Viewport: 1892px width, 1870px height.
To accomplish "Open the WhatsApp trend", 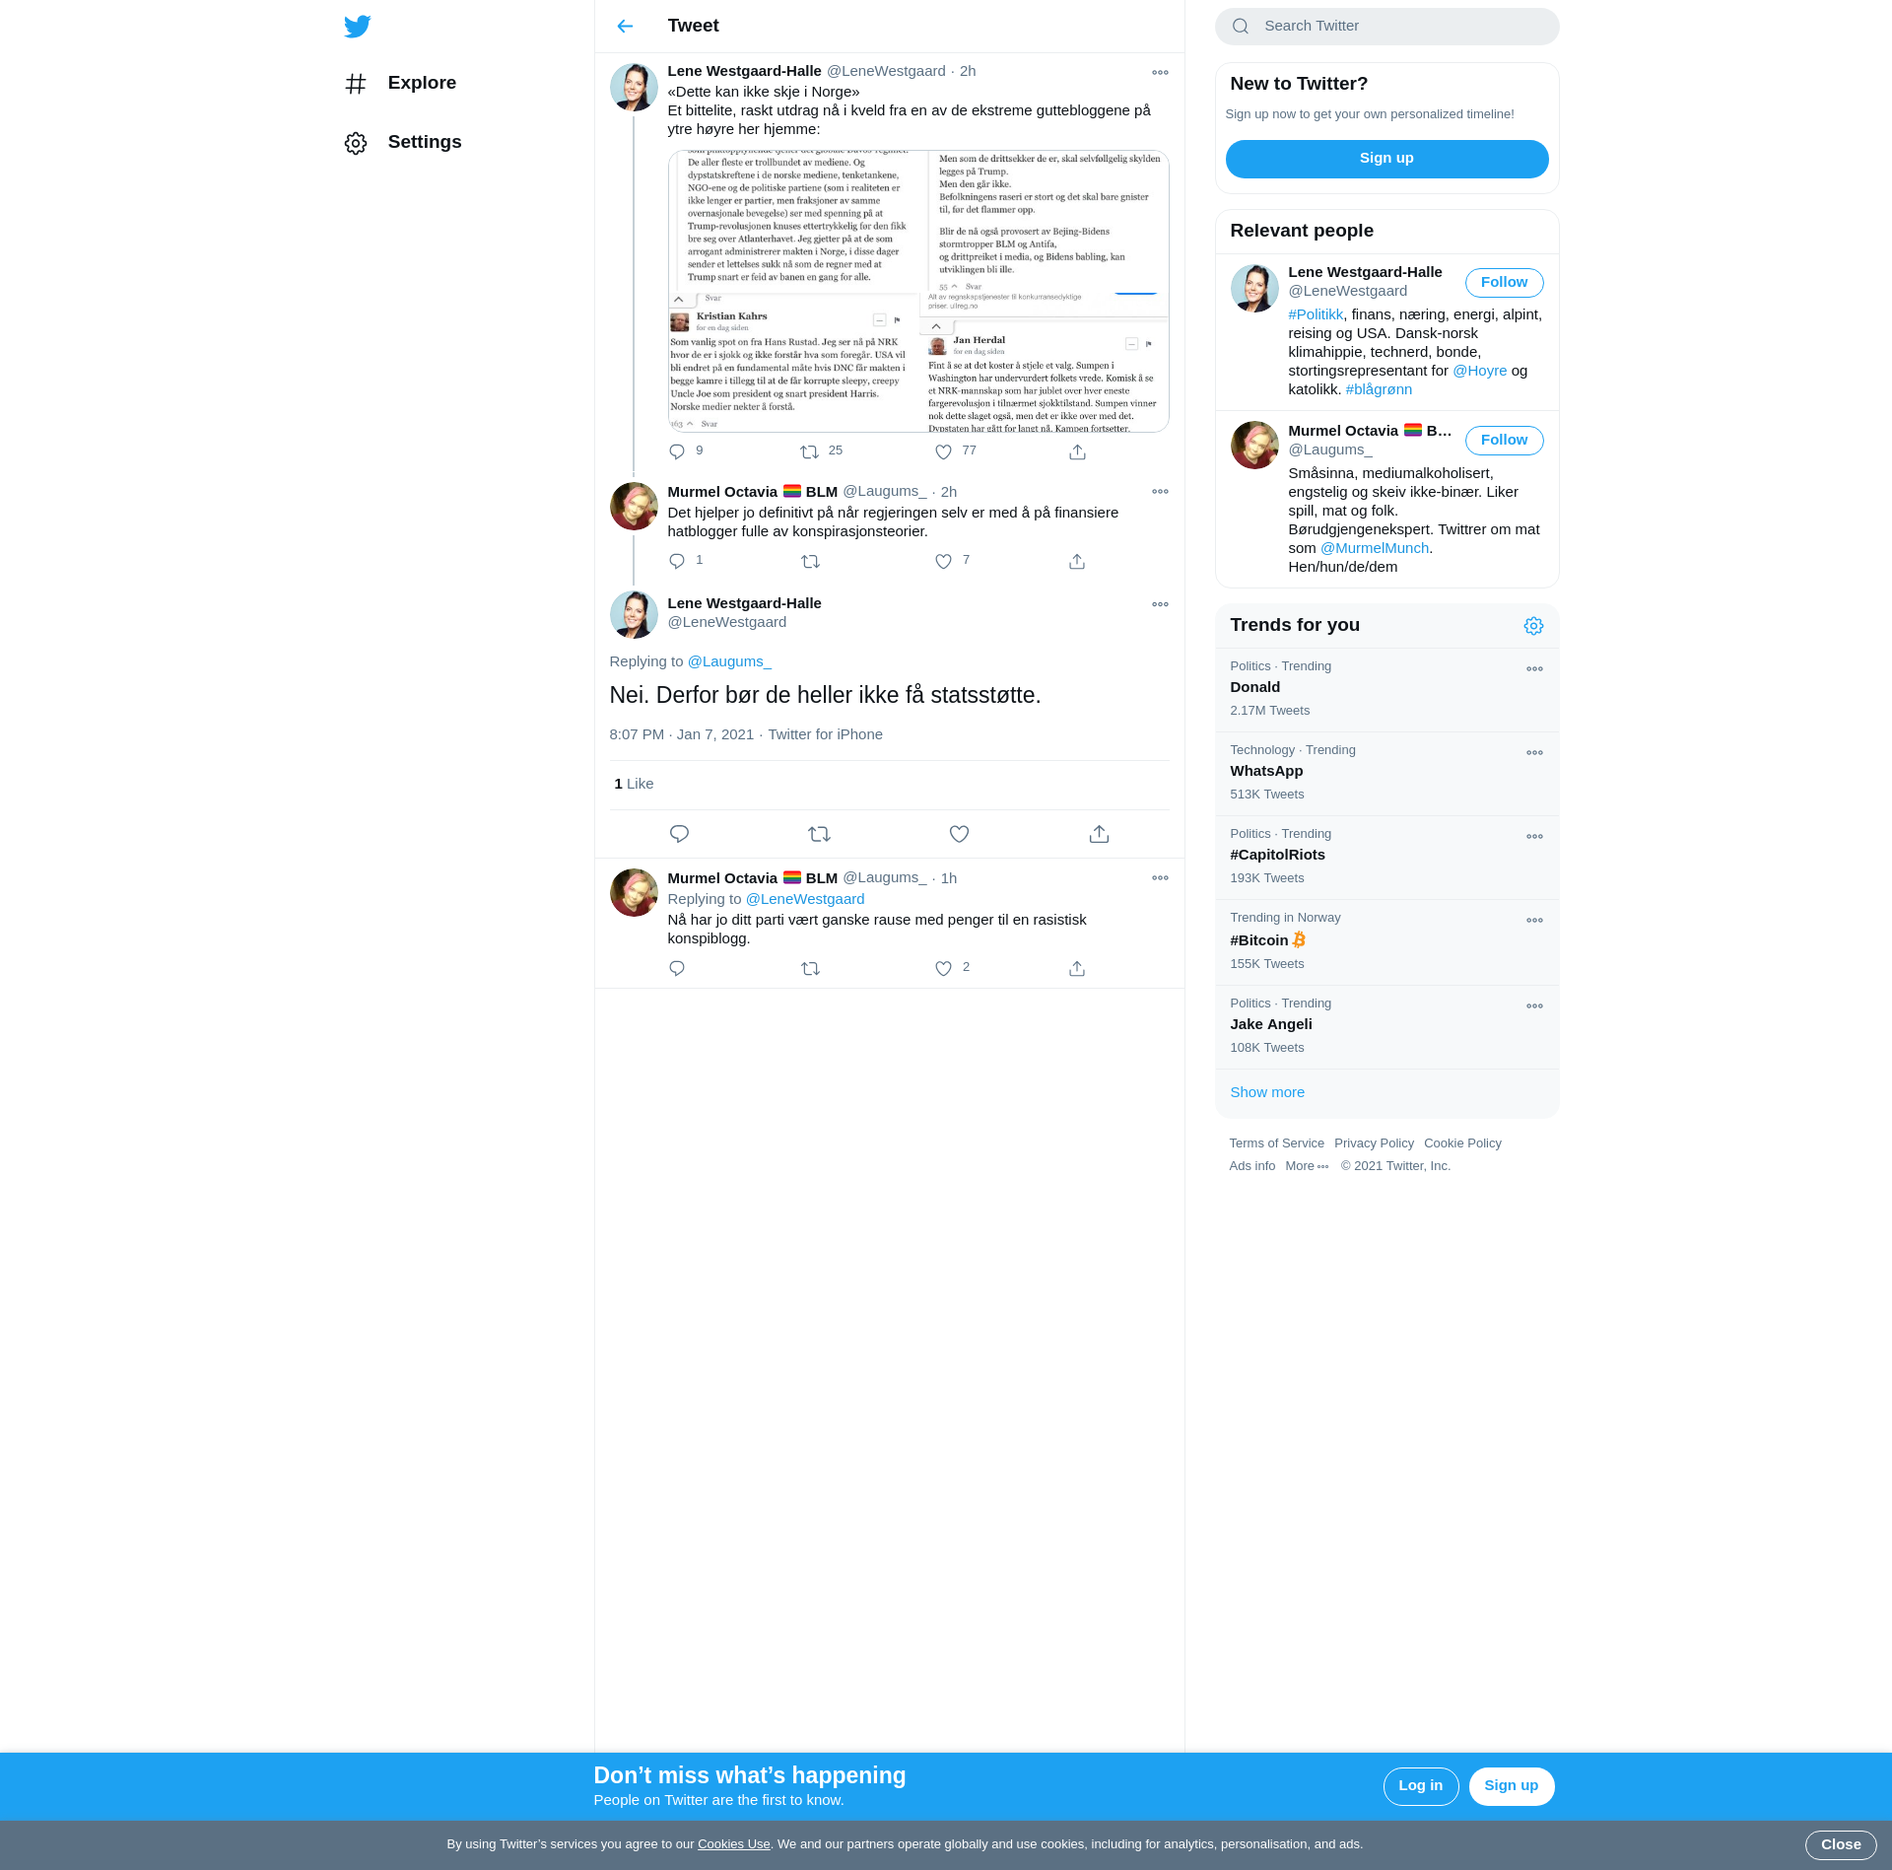I will (x=1386, y=774).
